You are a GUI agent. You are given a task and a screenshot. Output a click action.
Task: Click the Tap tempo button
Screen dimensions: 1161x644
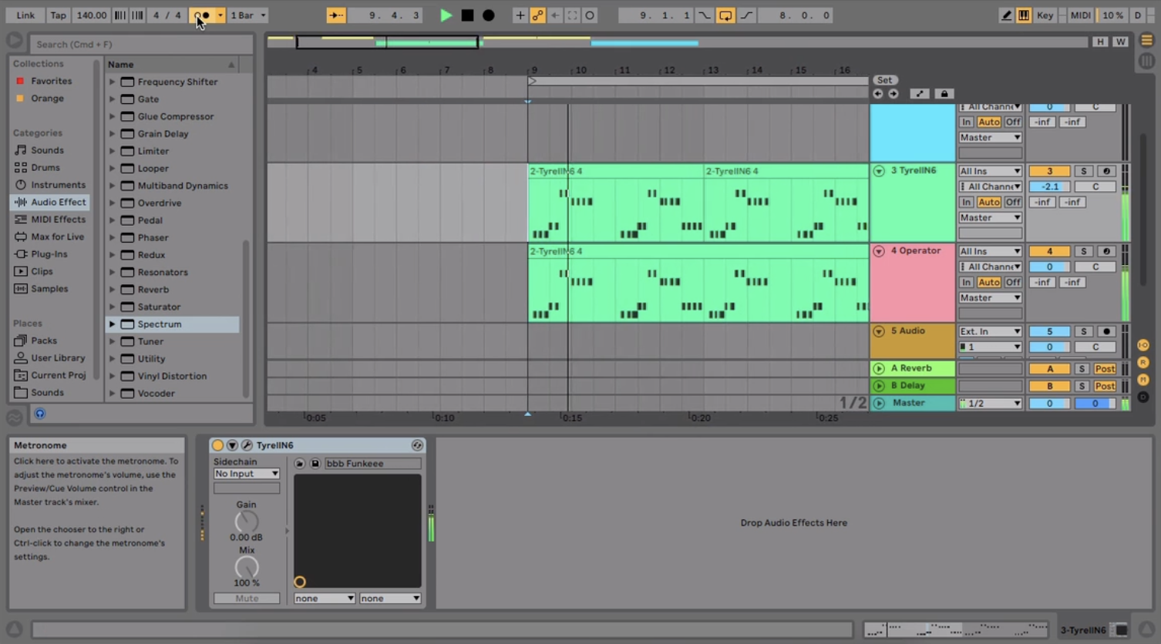pos(58,15)
